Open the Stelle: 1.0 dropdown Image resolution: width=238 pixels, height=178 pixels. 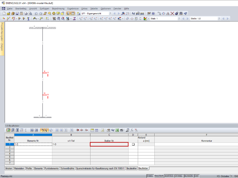(219, 19)
